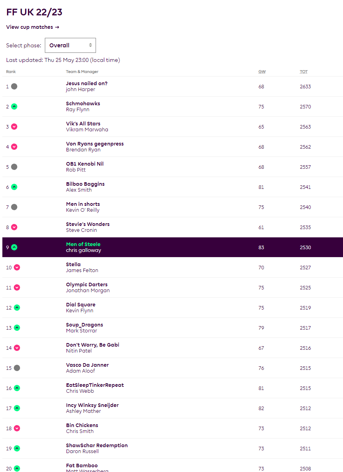Open EatSleepTinkerRepeat team link

(95, 385)
